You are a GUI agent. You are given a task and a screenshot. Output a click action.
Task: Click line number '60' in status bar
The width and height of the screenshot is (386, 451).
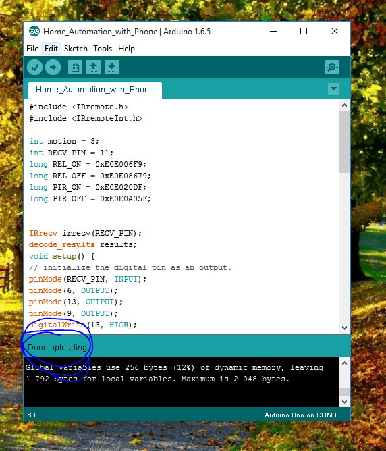click(x=31, y=415)
